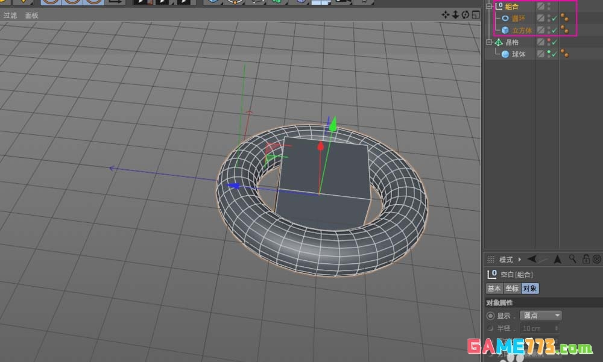The height and width of the screenshot is (362, 603).
Task: Click the 晶格 lattice object icon
Action: click(x=498, y=42)
